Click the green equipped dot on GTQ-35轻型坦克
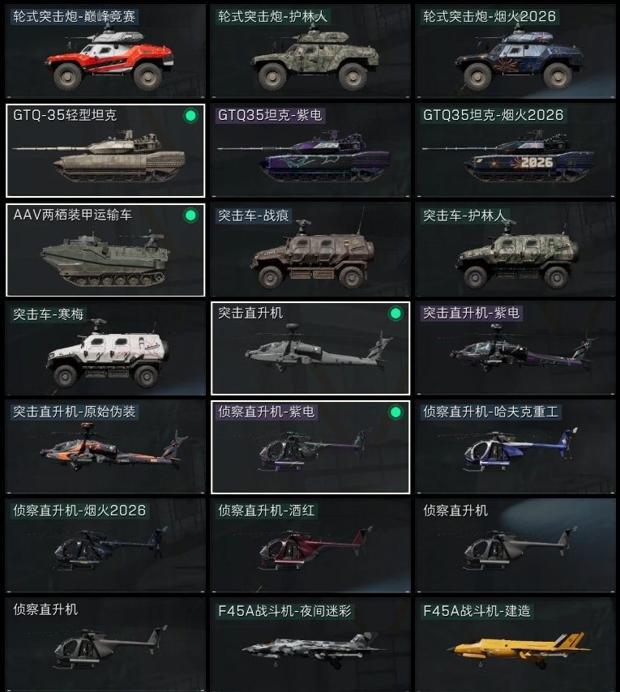The height and width of the screenshot is (692, 620). click(190, 116)
